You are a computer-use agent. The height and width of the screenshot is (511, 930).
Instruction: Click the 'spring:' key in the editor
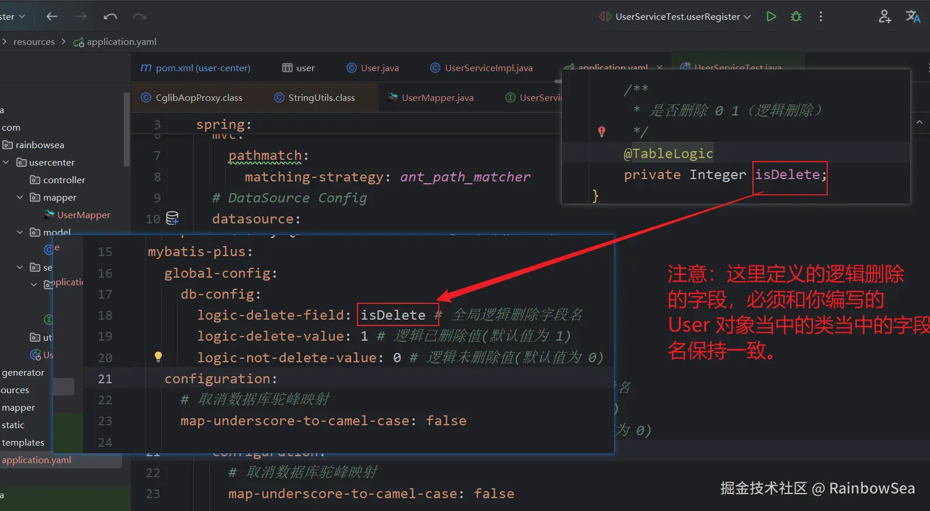224,124
